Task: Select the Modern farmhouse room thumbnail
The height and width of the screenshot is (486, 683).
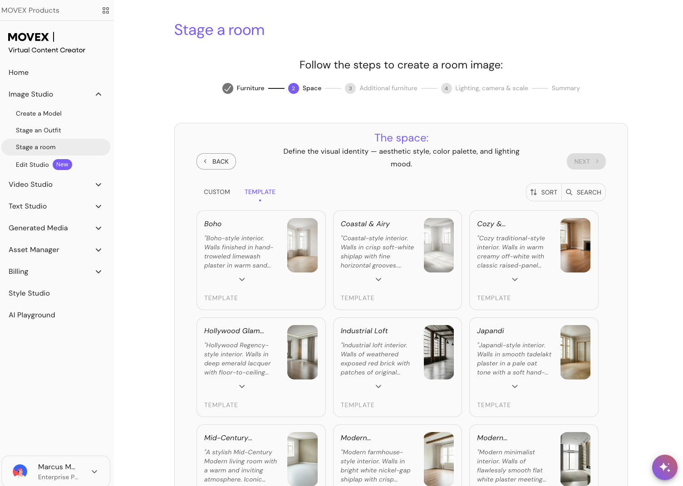Action: (439, 459)
